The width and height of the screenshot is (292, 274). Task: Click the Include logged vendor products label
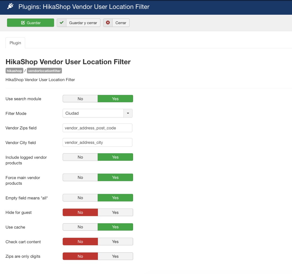[26, 160]
